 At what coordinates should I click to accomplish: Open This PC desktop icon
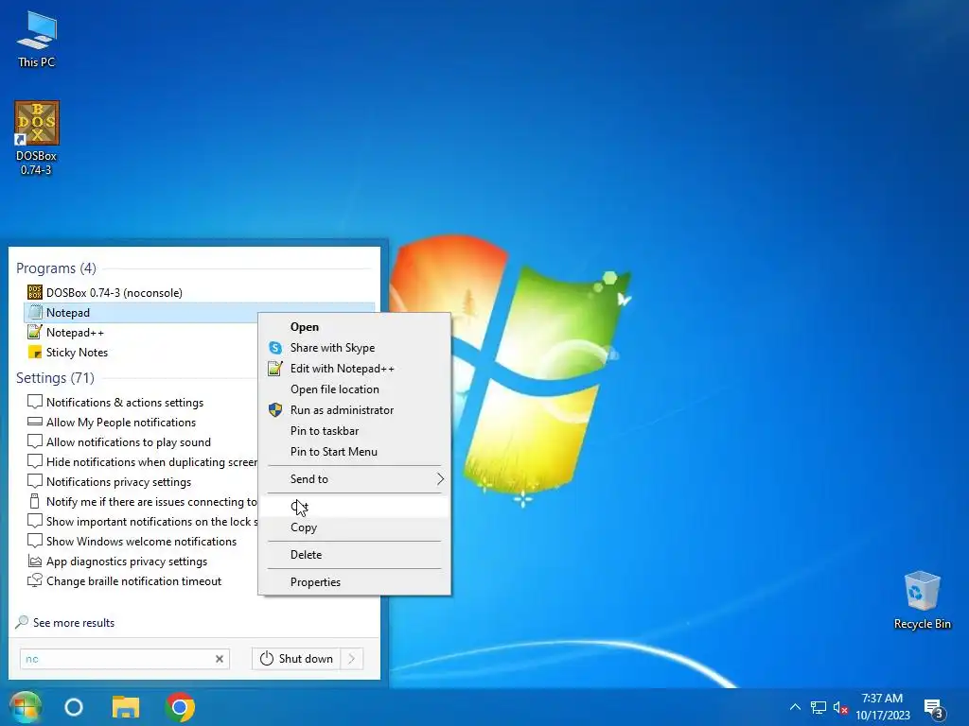37,39
